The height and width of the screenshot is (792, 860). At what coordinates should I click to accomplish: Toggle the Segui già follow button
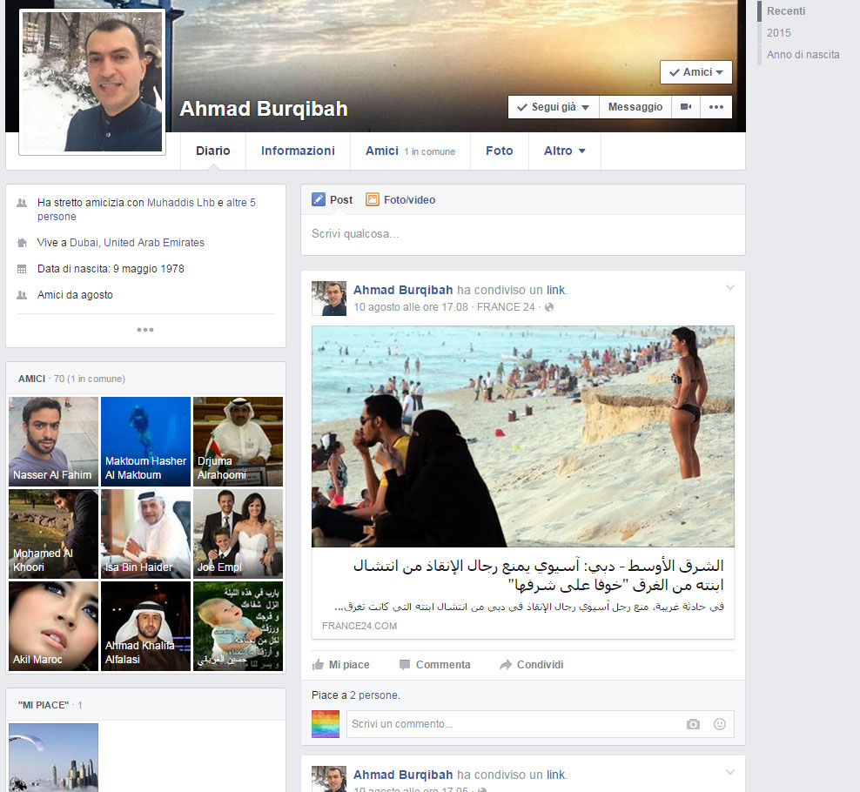tap(553, 107)
